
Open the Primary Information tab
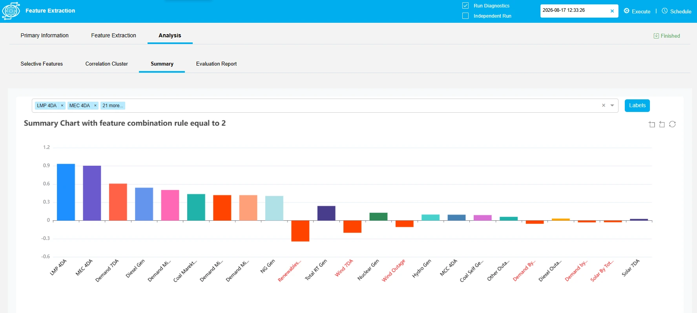click(45, 35)
